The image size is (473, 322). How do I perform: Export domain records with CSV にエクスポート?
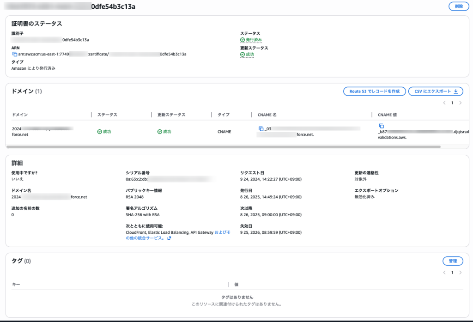tap(435, 91)
